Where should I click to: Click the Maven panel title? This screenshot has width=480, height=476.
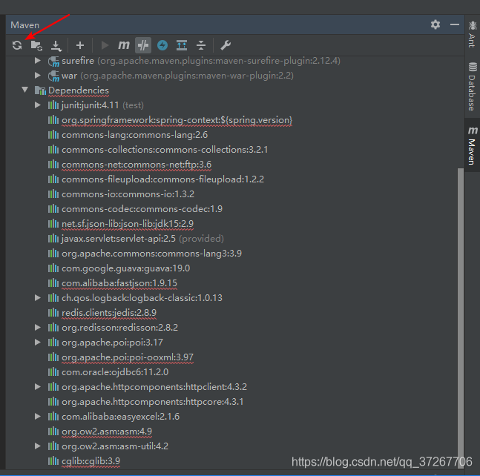[24, 24]
